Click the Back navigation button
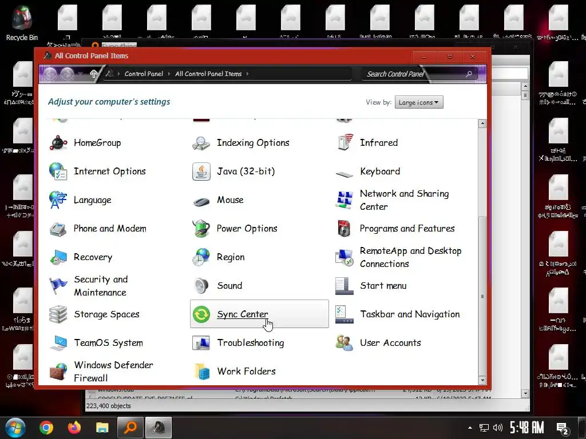This screenshot has width=586, height=439. point(50,74)
